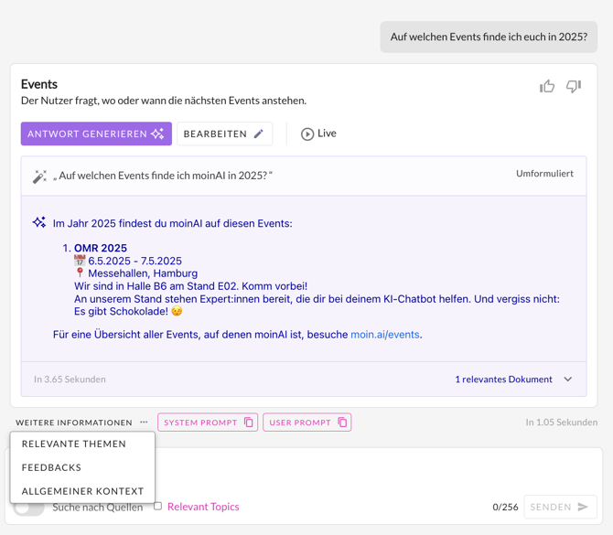Image resolution: width=613 pixels, height=535 pixels.
Task: Click the Antwort Generieren button
Action: point(96,134)
